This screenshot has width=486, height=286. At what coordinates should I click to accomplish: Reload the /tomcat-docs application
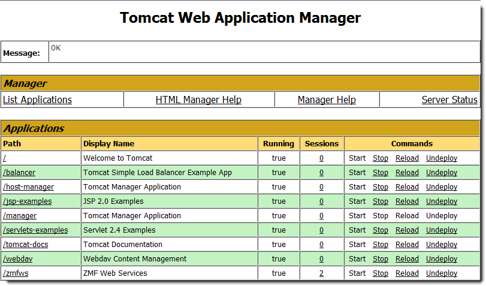[x=407, y=245]
